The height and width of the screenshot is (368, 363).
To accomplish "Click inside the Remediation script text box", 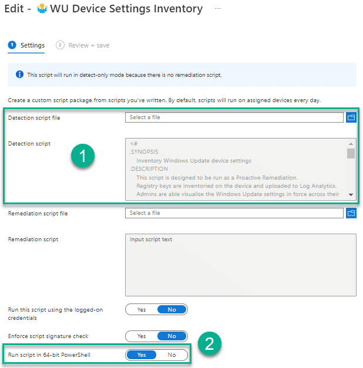I will click(241, 265).
